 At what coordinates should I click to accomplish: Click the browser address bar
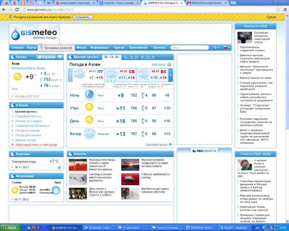[149, 9]
